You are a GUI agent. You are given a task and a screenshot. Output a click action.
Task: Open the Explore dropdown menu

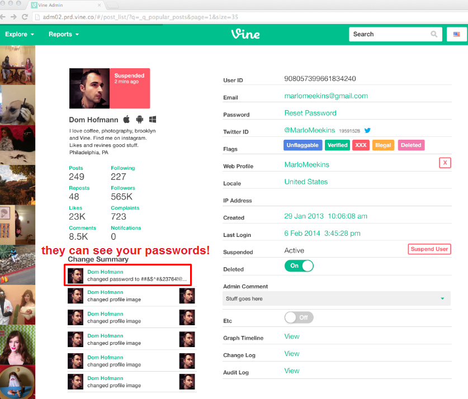[20, 34]
